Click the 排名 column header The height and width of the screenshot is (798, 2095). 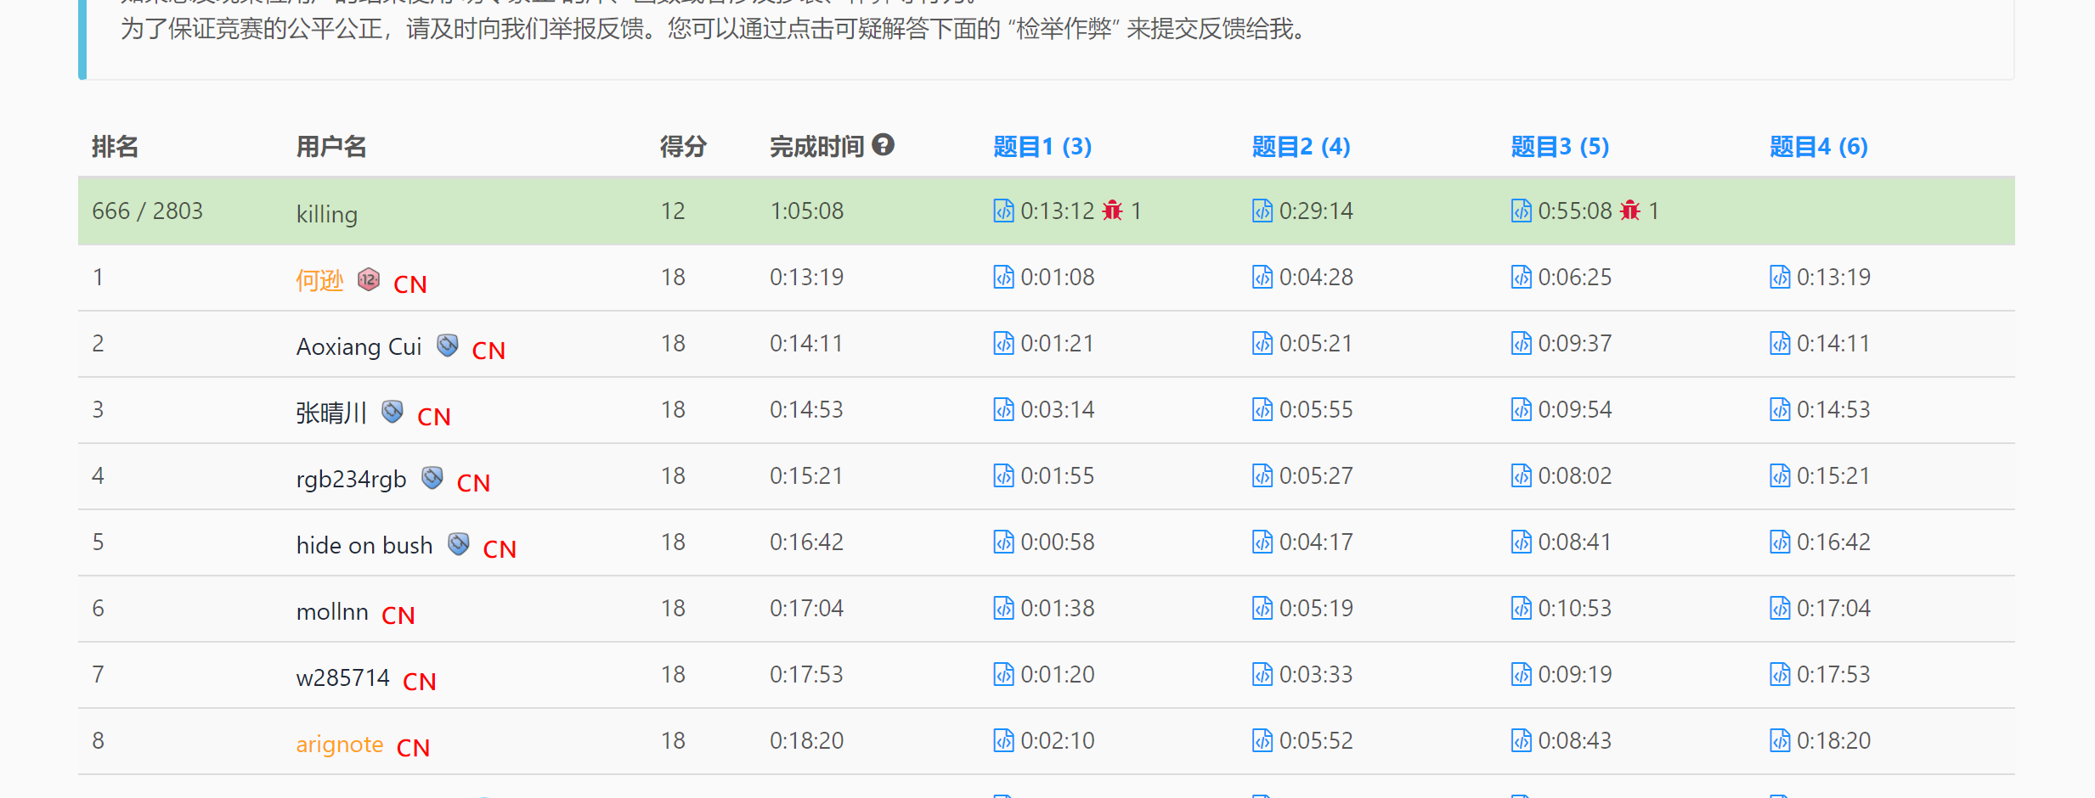click(115, 147)
